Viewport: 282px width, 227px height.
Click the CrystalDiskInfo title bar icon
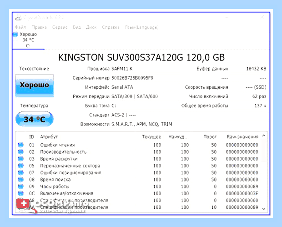18,18
